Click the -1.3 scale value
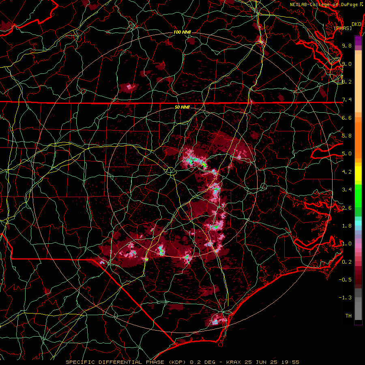The height and width of the screenshot is (365, 365). 345,298
